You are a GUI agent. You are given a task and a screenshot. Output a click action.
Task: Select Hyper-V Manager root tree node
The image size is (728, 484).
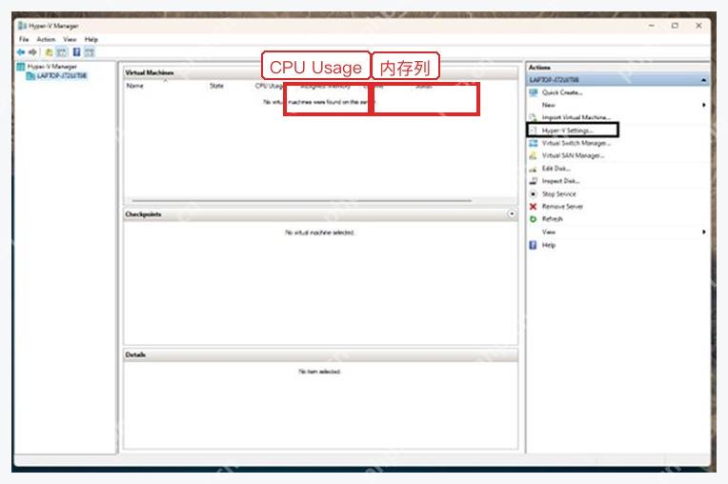pos(51,67)
